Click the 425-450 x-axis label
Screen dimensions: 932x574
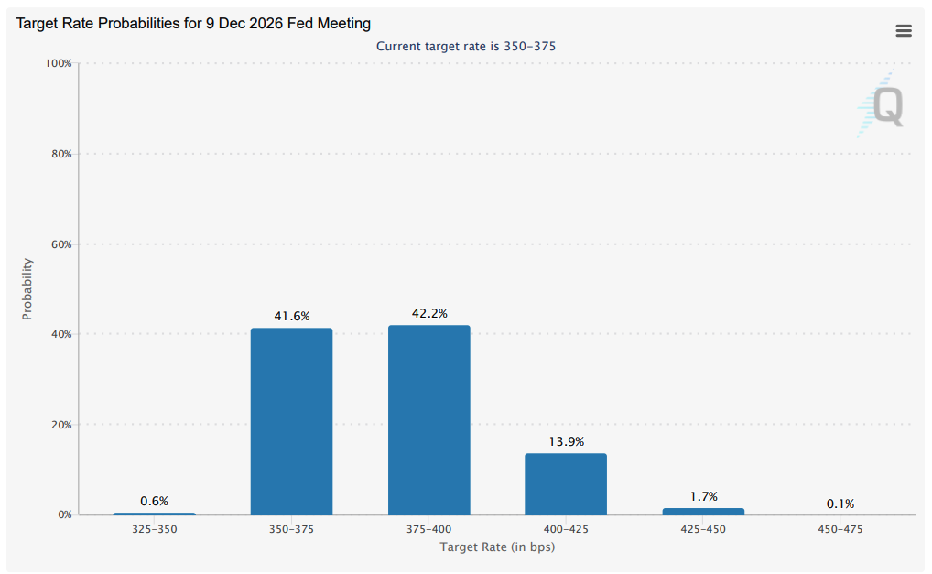tap(703, 529)
